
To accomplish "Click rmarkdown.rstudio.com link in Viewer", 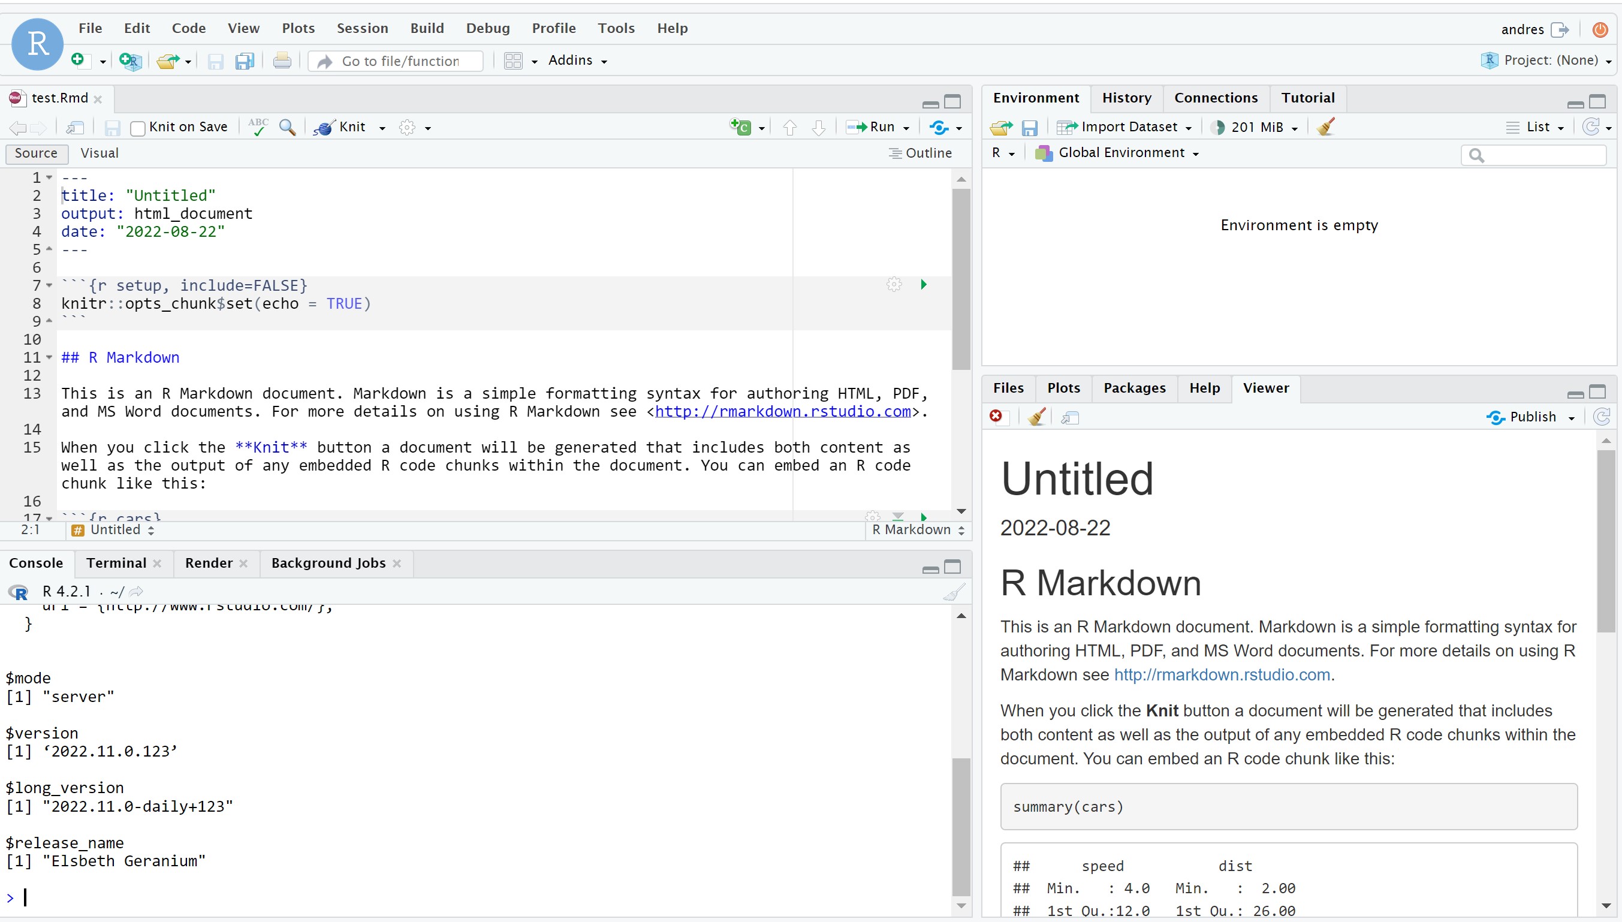I will coord(1222,675).
